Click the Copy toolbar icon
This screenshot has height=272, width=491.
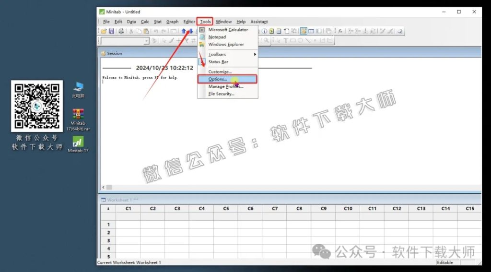[139, 31]
